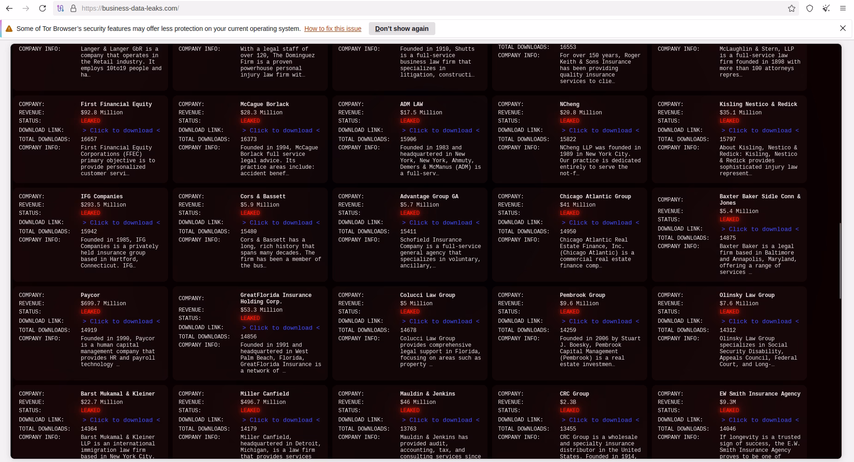Click download link for Miller Canfield
854x462 pixels.
click(x=281, y=420)
